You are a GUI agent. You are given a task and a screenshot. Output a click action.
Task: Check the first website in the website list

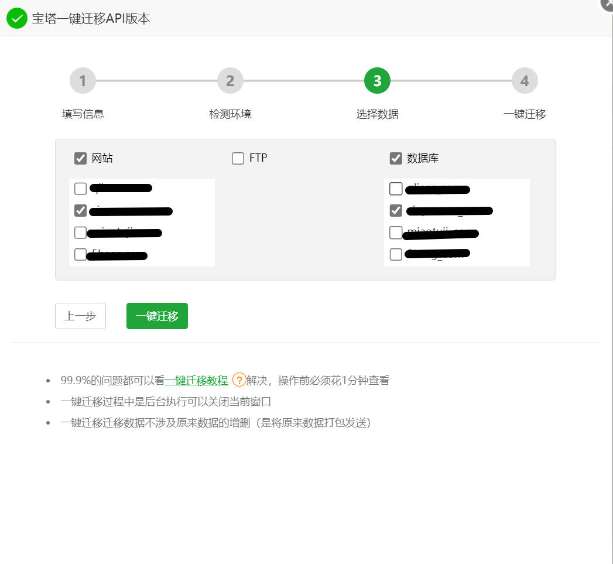click(x=80, y=188)
